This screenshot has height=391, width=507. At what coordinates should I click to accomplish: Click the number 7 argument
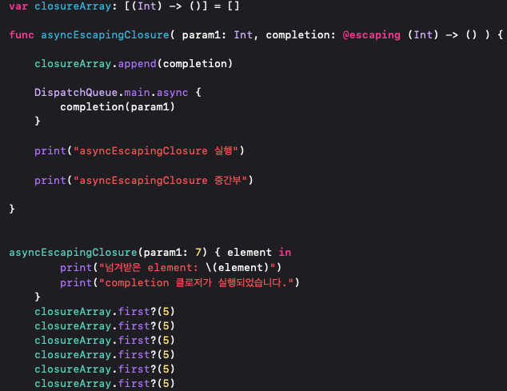pyautogui.click(x=198, y=252)
